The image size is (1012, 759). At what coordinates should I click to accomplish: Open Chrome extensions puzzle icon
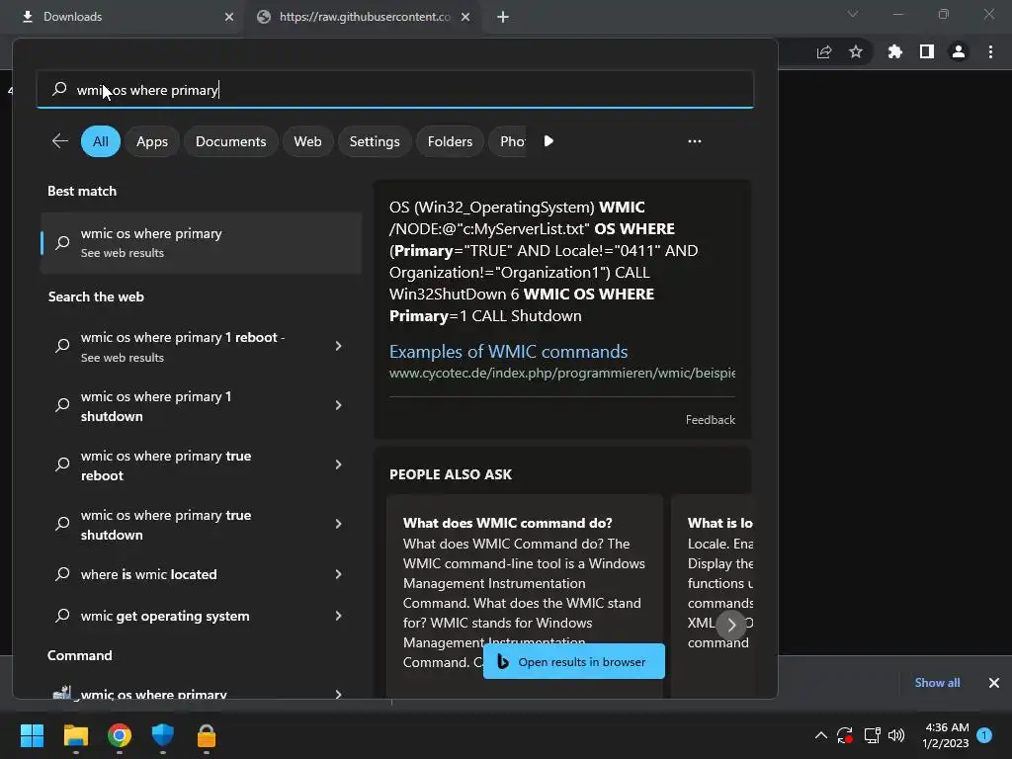click(894, 51)
